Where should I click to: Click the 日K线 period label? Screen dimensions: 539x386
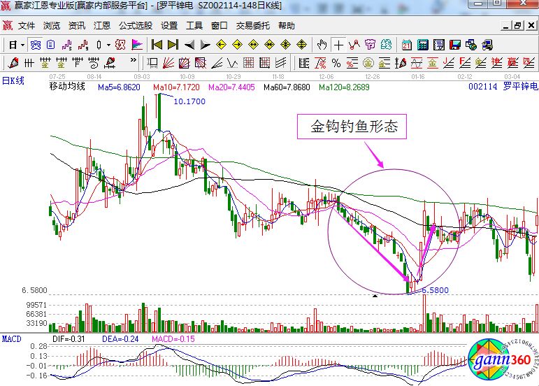[x=13, y=81]
